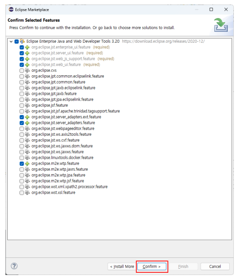Check org.eclipse.jpt.common.feature checkbox
The image size is (237, 280).
click(22, 82)
